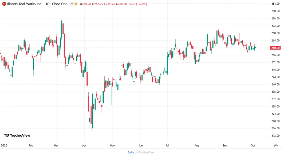This screenshot has width=282, height=156.
Task: Click the Illinois Tool Works logo icon
Action: [x=4, y=4]
